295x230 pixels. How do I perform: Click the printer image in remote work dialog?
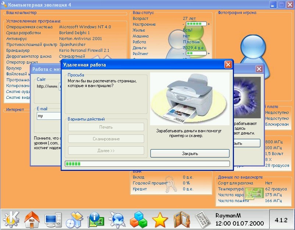(190, 99)
